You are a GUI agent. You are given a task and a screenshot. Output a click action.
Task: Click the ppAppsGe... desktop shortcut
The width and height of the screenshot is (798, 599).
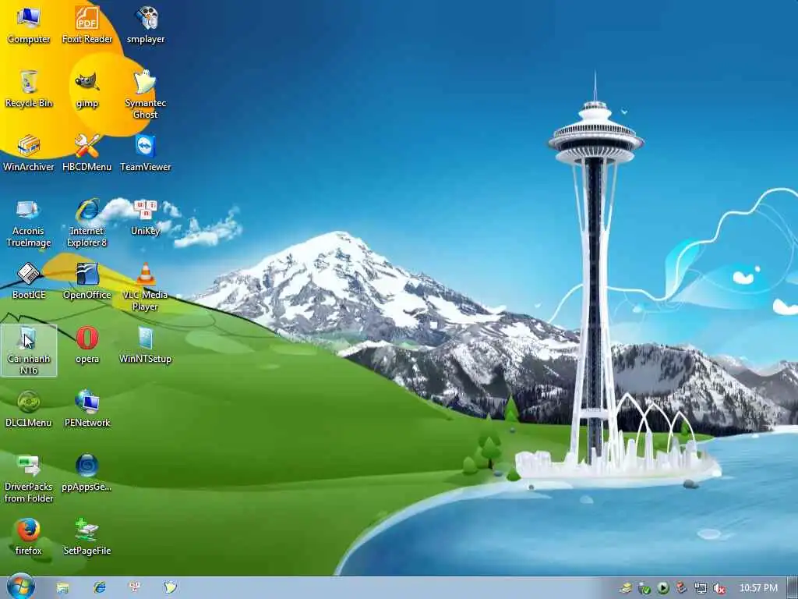tap(87, 473)
